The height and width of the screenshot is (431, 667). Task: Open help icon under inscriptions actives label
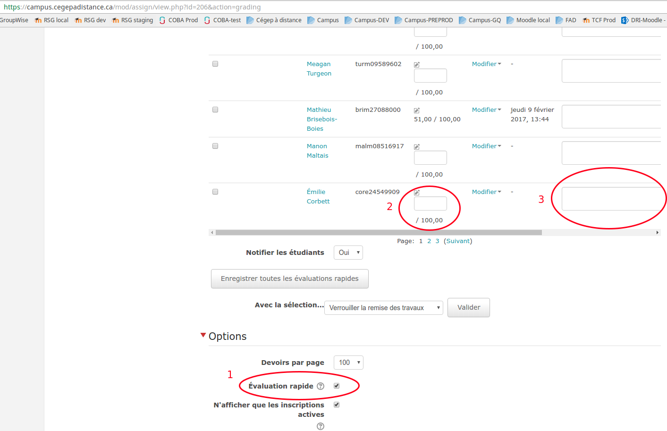click(x=321, y=426)
